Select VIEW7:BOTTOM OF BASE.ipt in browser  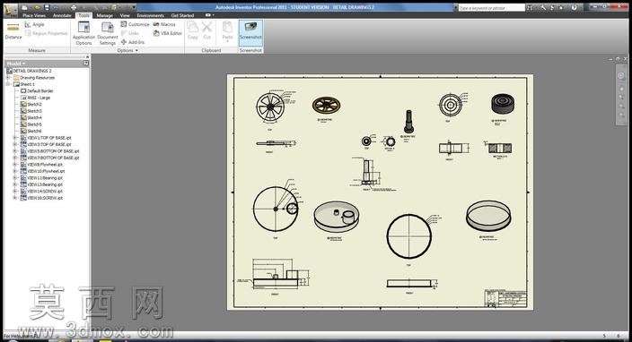point(50,158)
